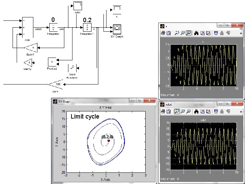Viewport: 245px width, 184px height.
Task: Click Signal selector icon in the x scope toolbar
Action: (x=228, y=33)
